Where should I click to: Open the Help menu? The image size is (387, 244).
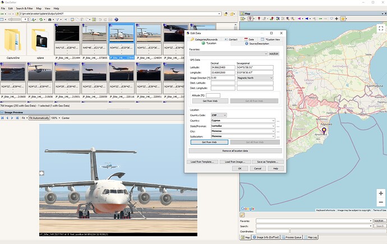click(56, 8)
